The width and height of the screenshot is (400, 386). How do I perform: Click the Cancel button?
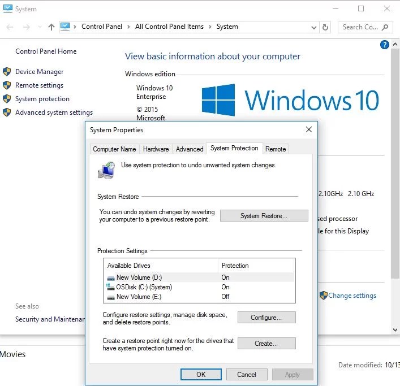pos(247,375)
